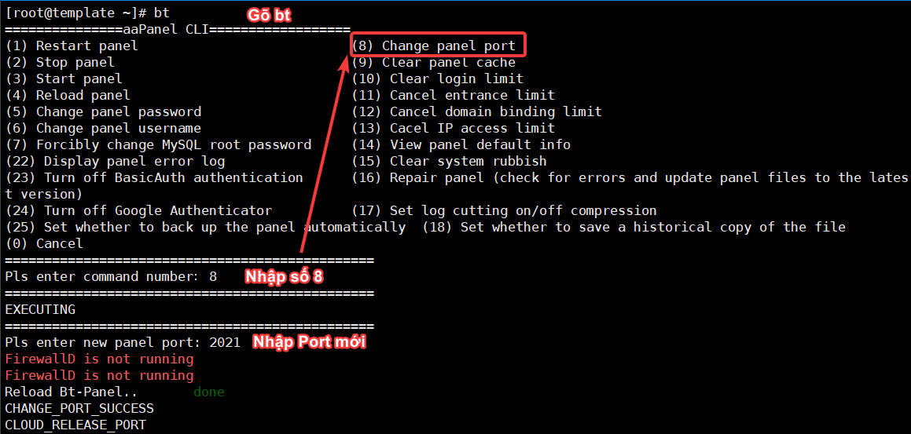
Task: Click the "CHANGE_PORT_SUCCESS" output line
Action: [79, 408]
